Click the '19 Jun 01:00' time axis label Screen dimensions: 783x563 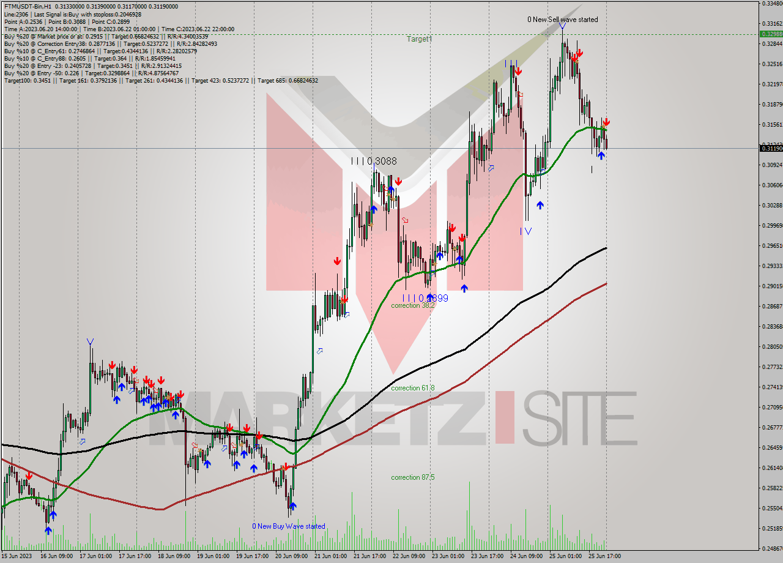click(x=213, y=556)
